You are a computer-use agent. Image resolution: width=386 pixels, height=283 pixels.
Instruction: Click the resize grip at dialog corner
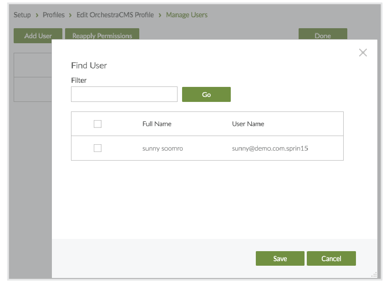point(374,274)
